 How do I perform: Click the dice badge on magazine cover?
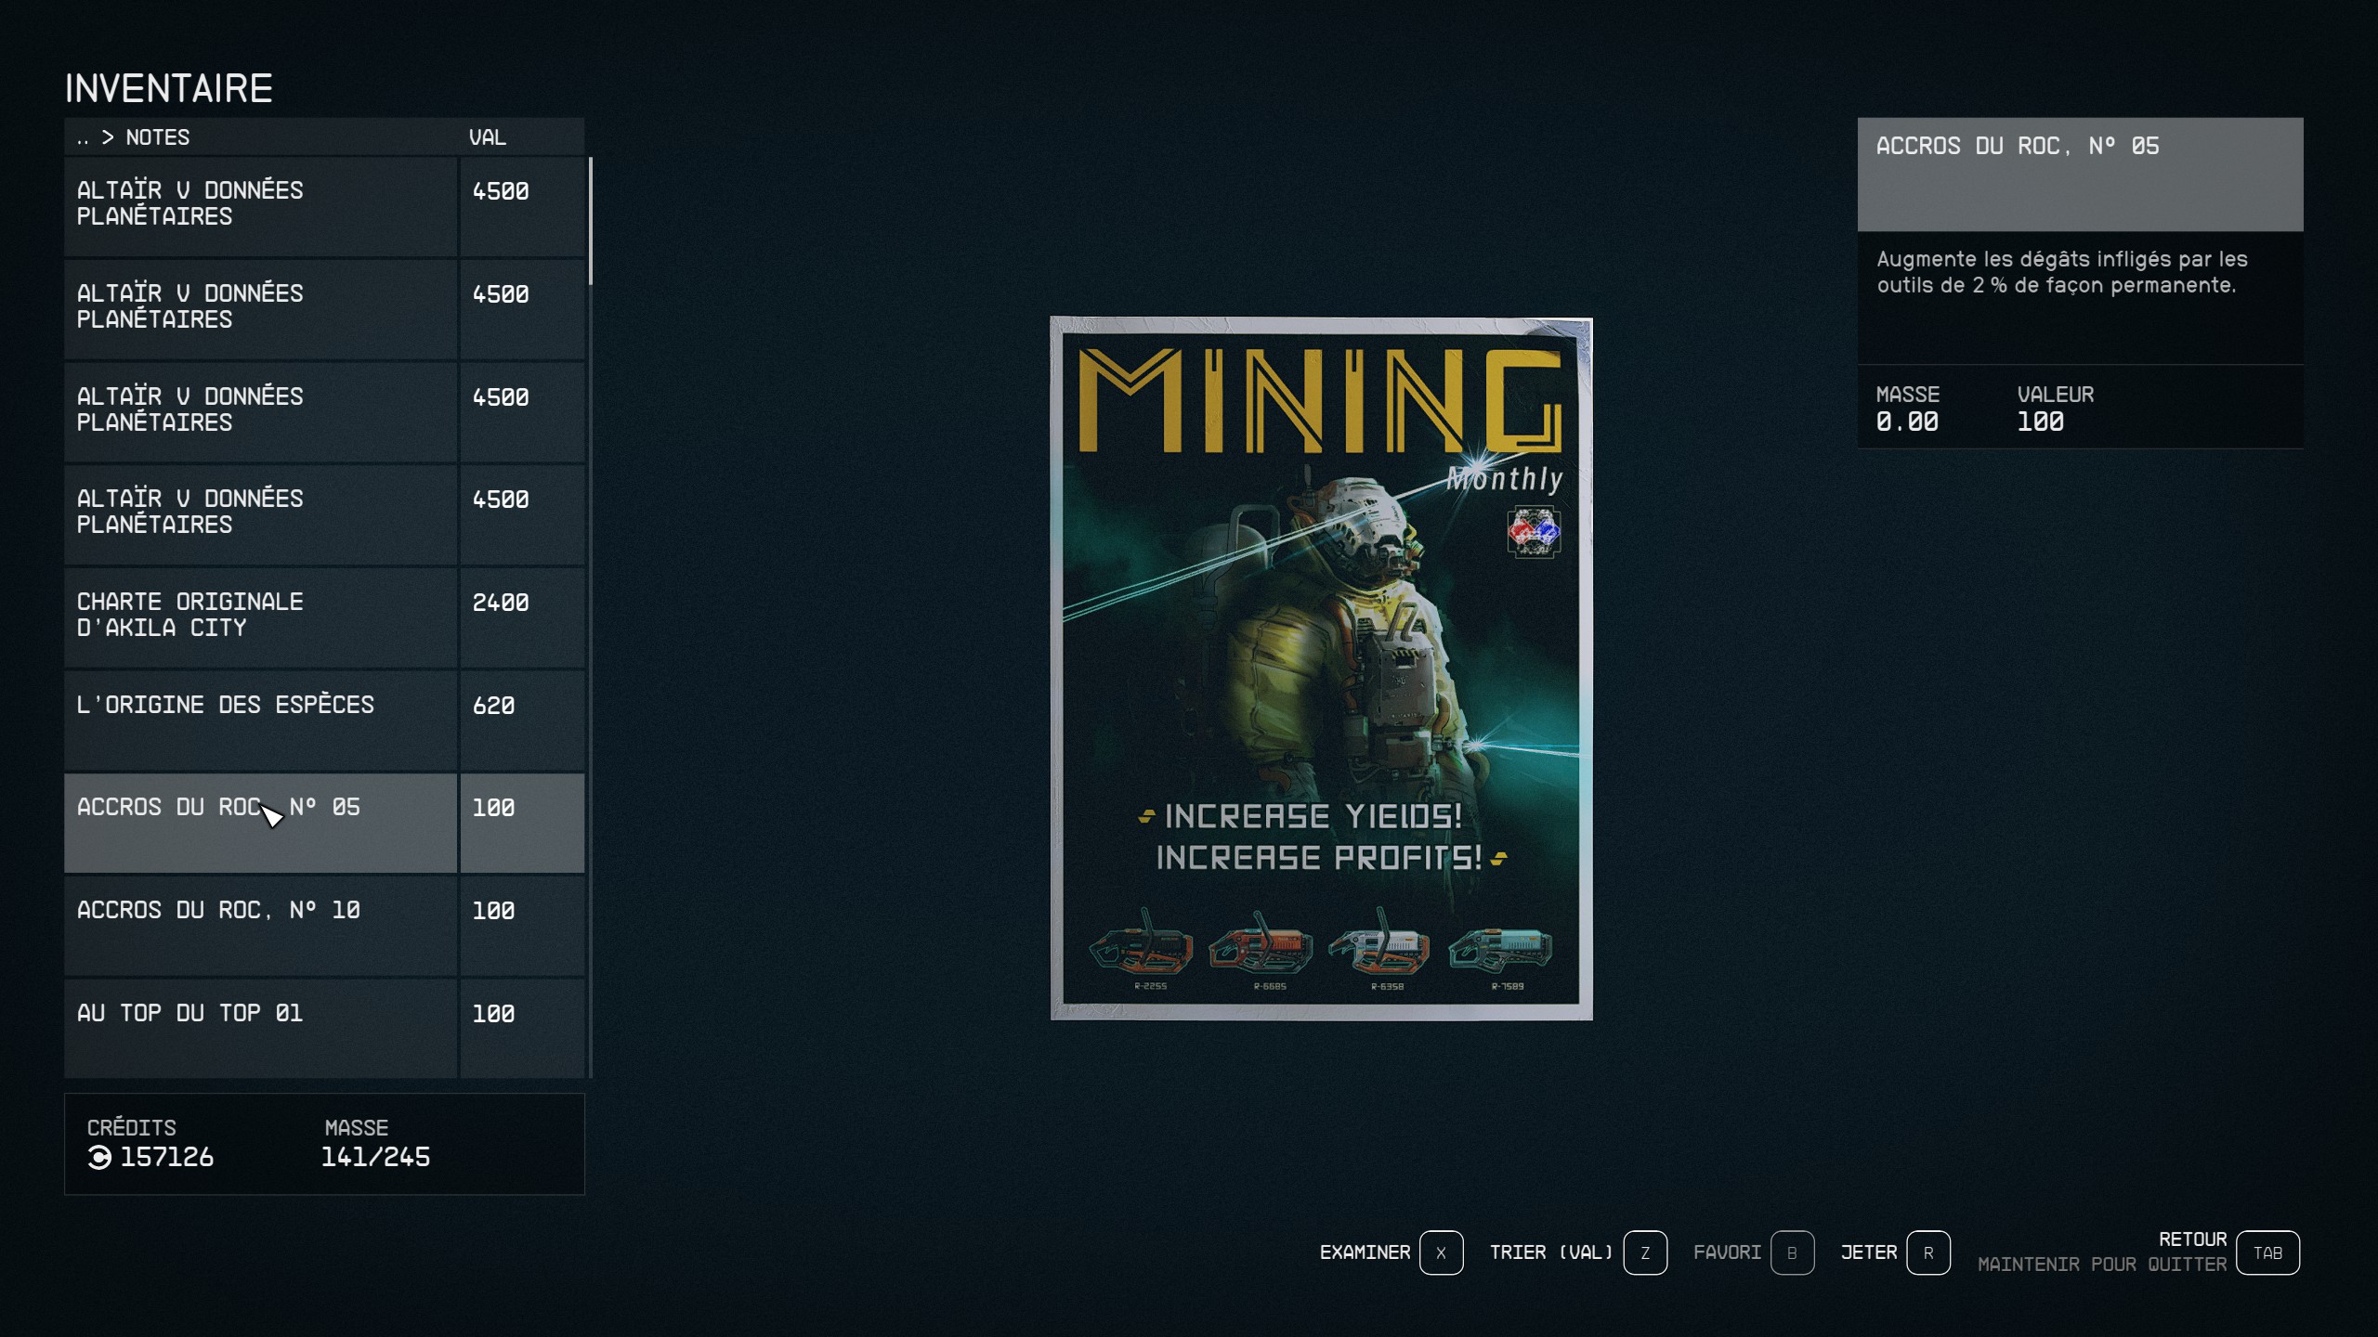pos(1533,531)
